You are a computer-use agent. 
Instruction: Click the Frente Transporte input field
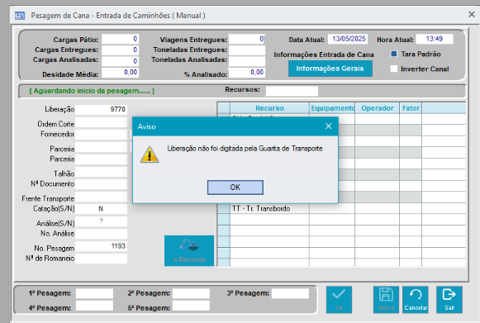tap(101, 197)
